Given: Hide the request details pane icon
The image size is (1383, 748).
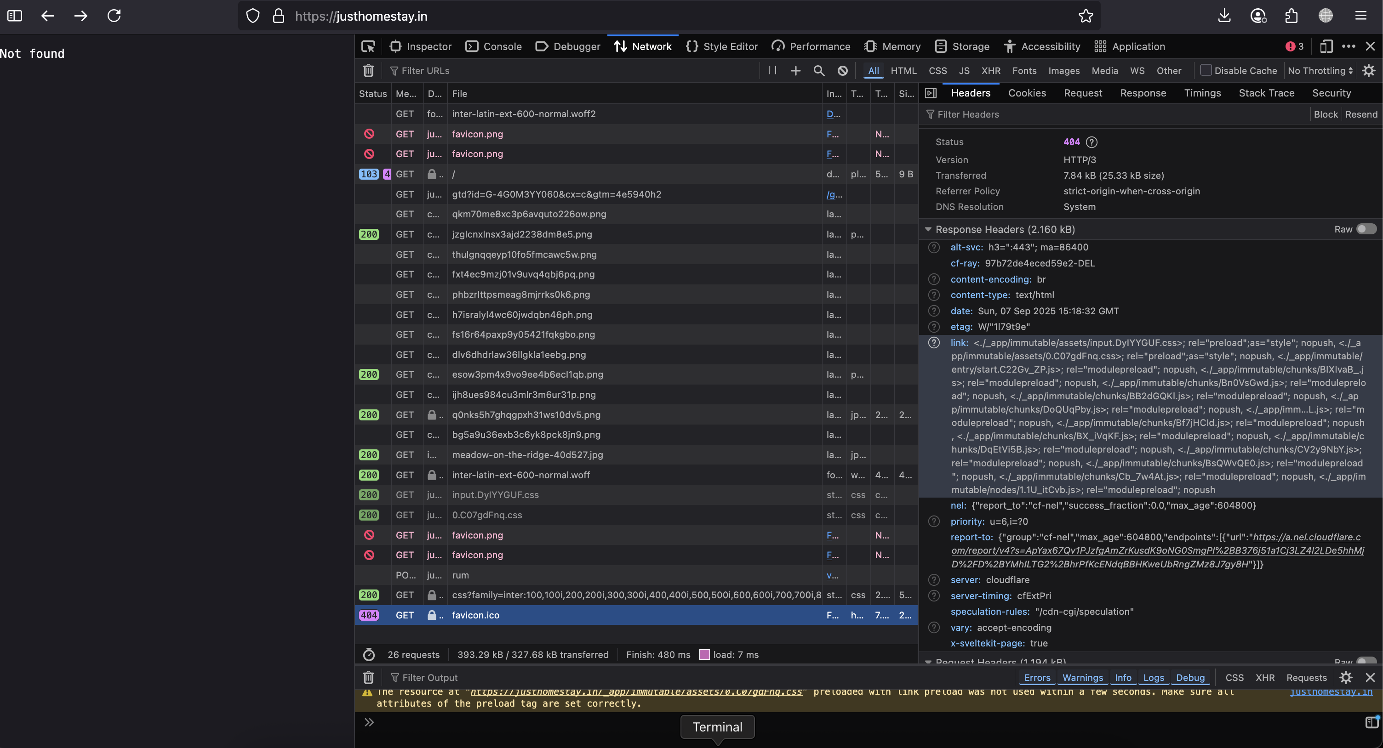Looking at the screenshot, I should [931, 93].
